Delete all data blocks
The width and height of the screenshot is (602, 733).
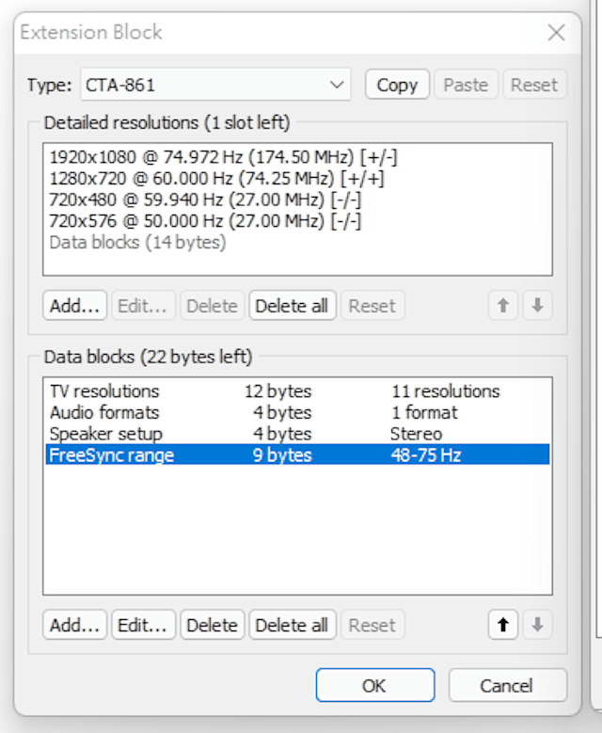point(293,625)
